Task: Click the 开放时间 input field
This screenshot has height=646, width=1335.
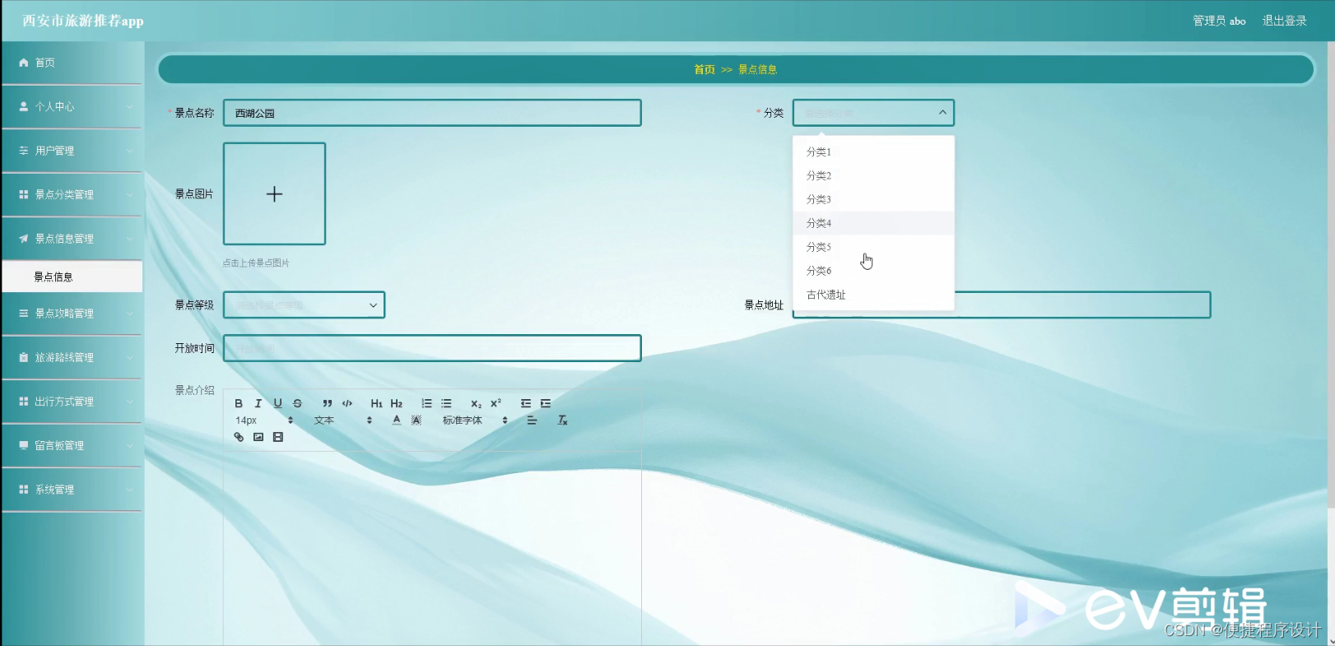Action: [432, 348]
